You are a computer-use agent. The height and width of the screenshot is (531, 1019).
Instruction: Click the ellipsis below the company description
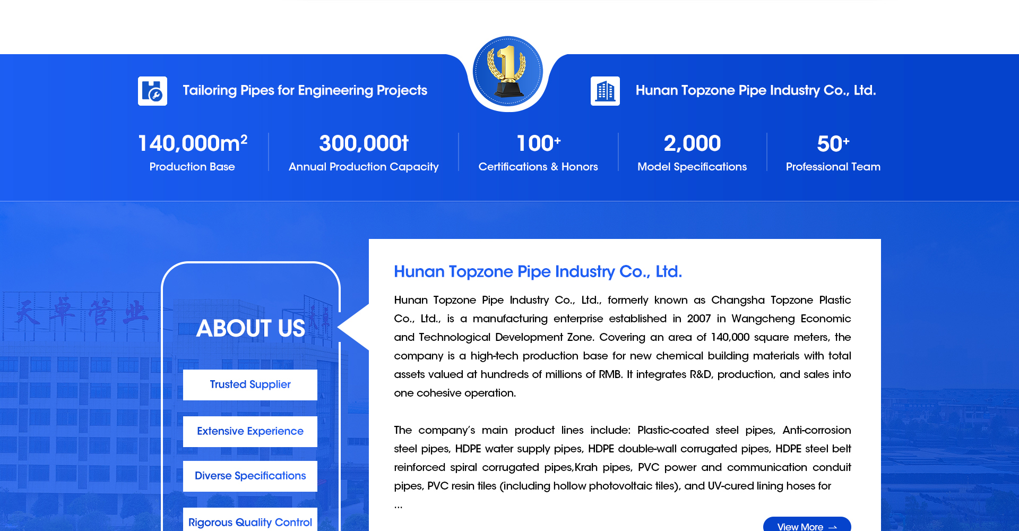(398, 507)
